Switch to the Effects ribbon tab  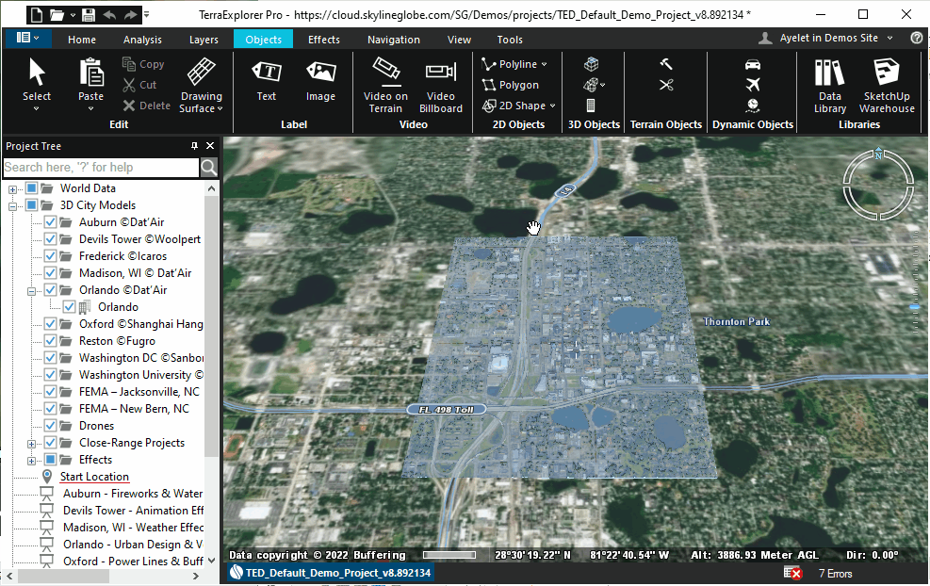click(324, 40)
